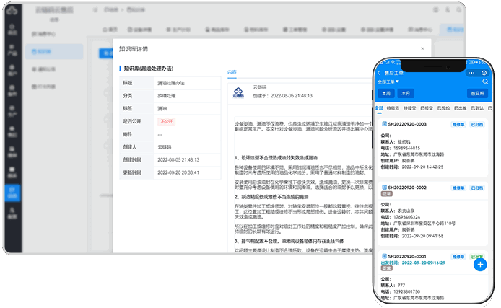The width and height of the screenshot is (501, 308).
Task: Tap order icon beside SH20220920-0003
Action: 383,124
